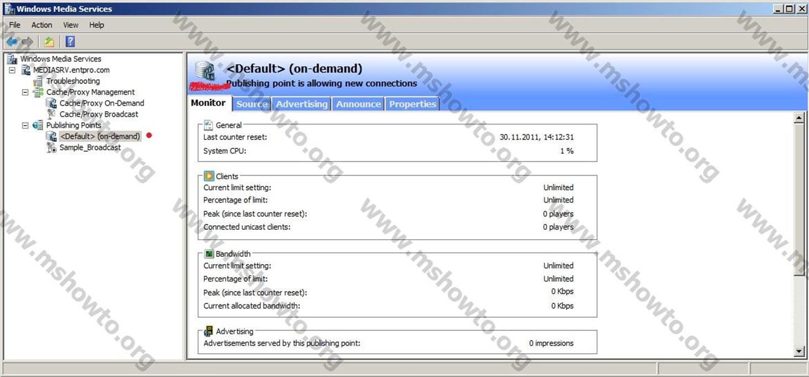Open the File menu
The width and height of the screenshot is (809, 377).
[x=15, y=25]
